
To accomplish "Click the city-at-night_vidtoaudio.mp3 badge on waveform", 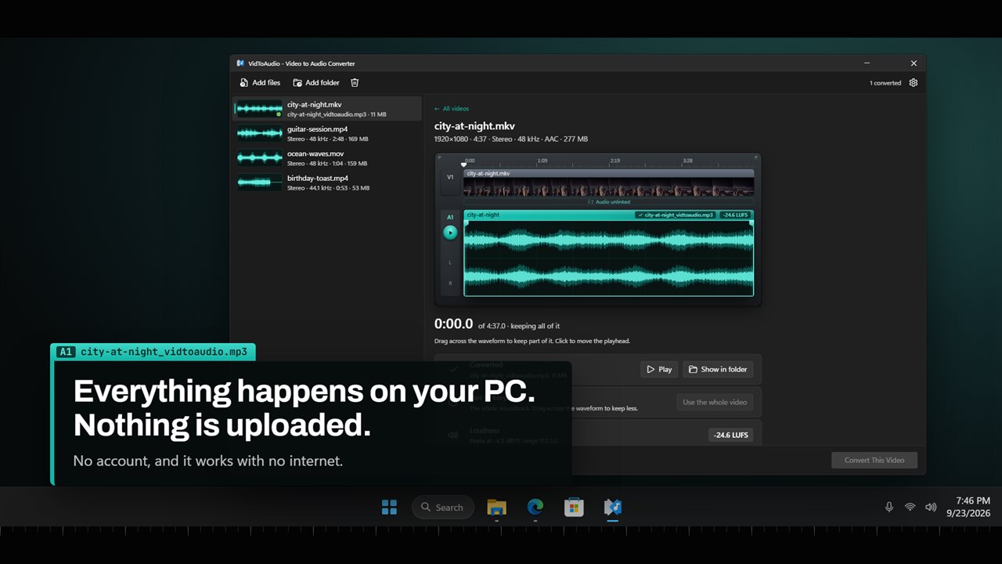I will point(674,215).
